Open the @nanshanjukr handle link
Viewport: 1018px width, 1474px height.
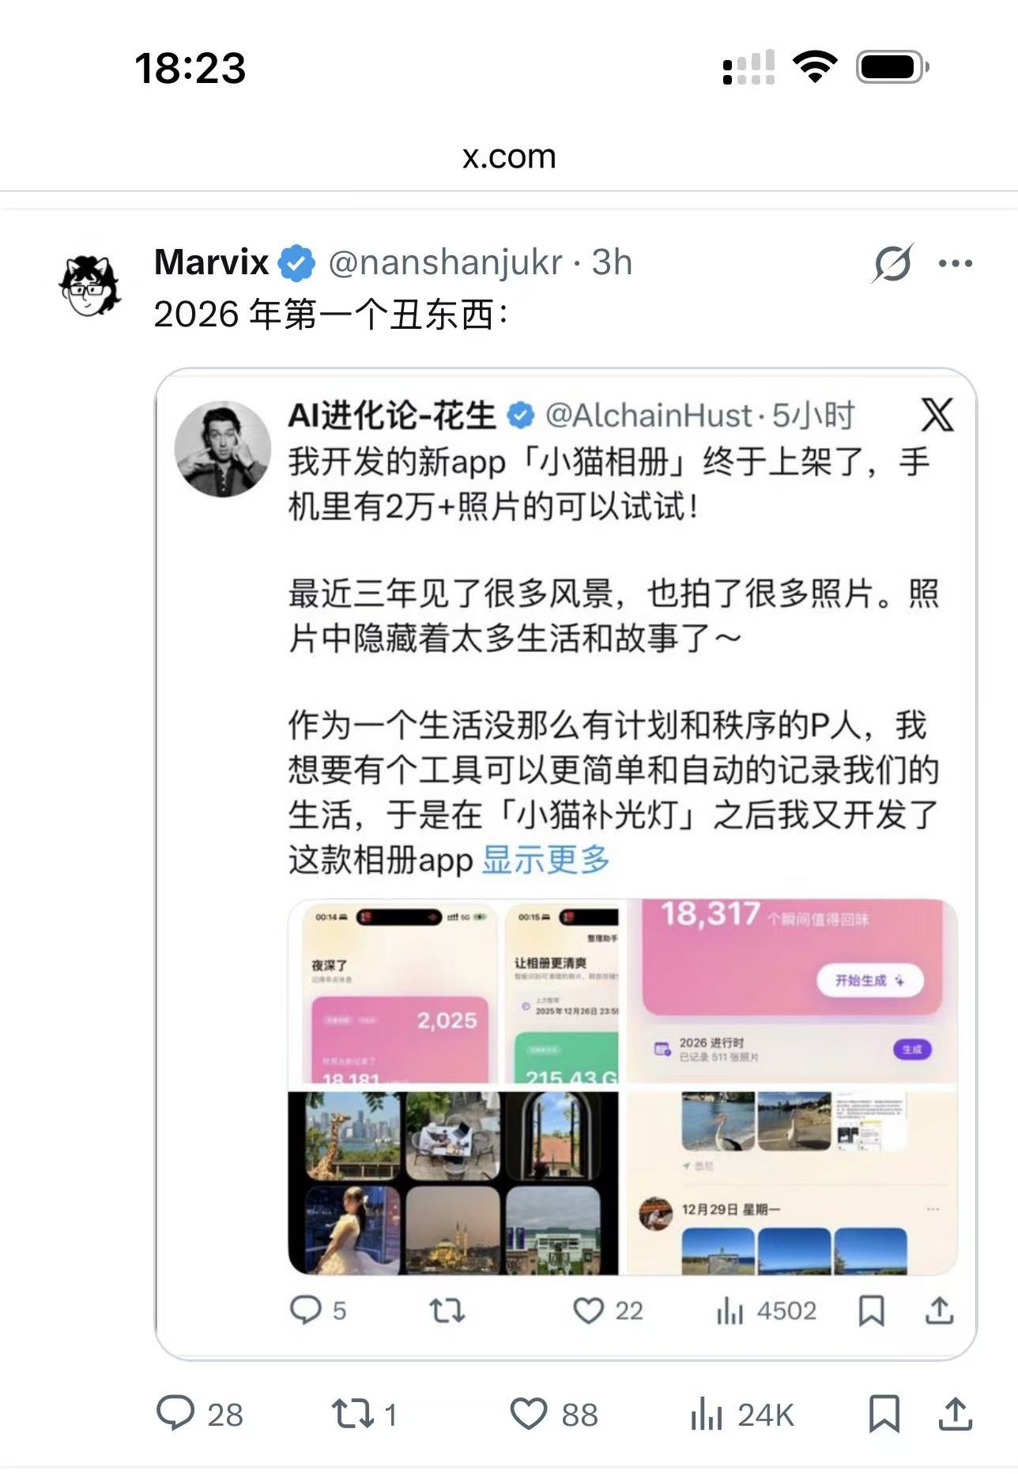pyautogui.click(x=445, y=262)
